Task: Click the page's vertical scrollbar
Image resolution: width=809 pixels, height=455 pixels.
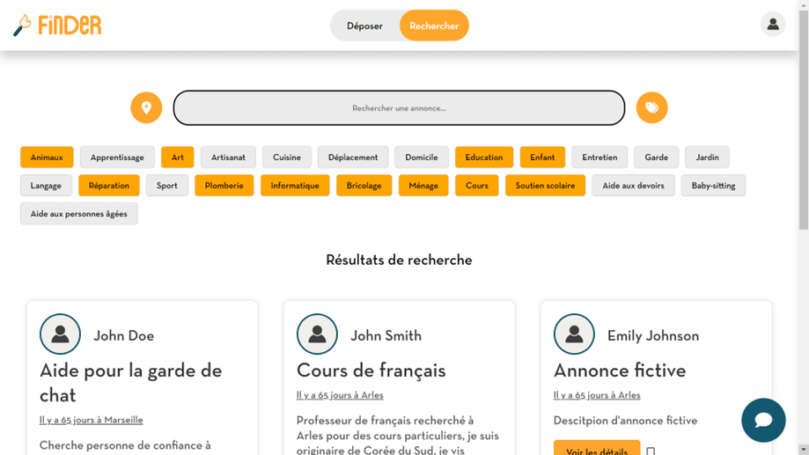Action: tap(803, 220)
